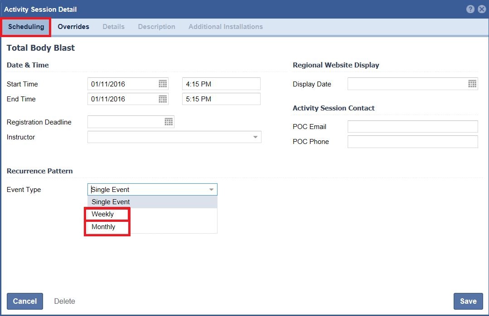
Task: Collapse the Event Type dropdown arrow
Action: click(211, 190)
